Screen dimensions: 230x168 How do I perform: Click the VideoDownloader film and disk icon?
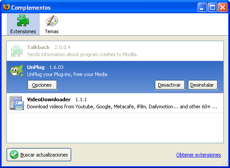coord(17,103)
